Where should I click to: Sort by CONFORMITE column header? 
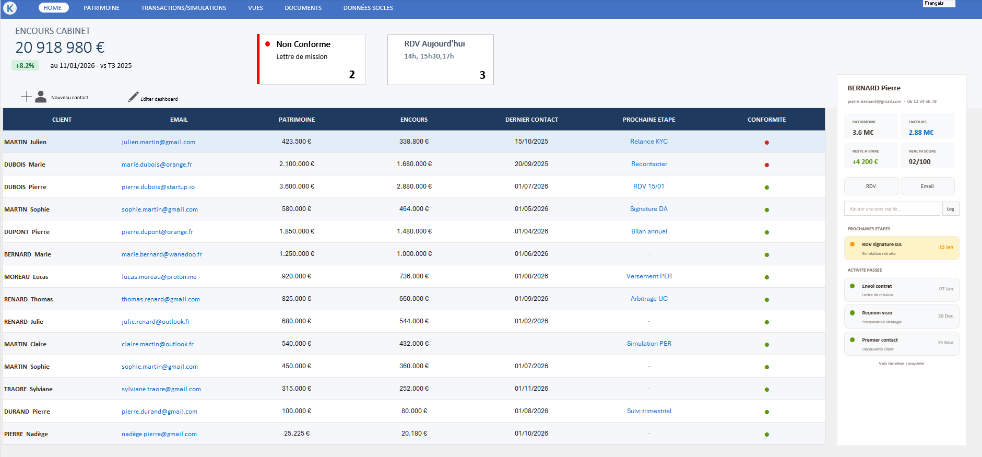coord(766,120)
